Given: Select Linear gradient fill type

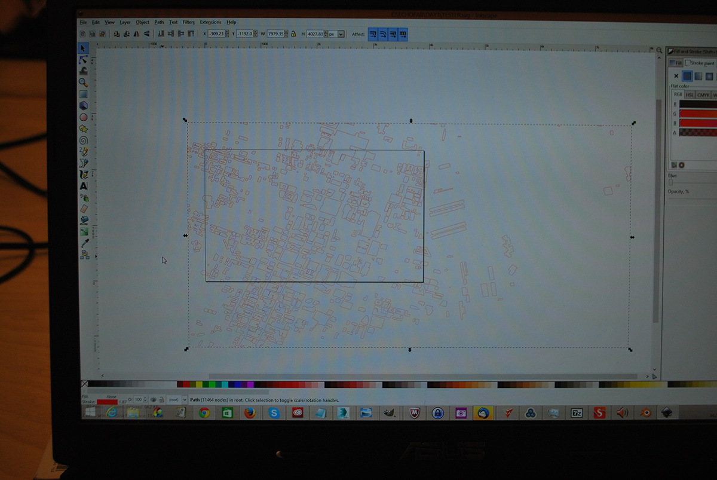Looking at the screenshot, I should 698,76.
